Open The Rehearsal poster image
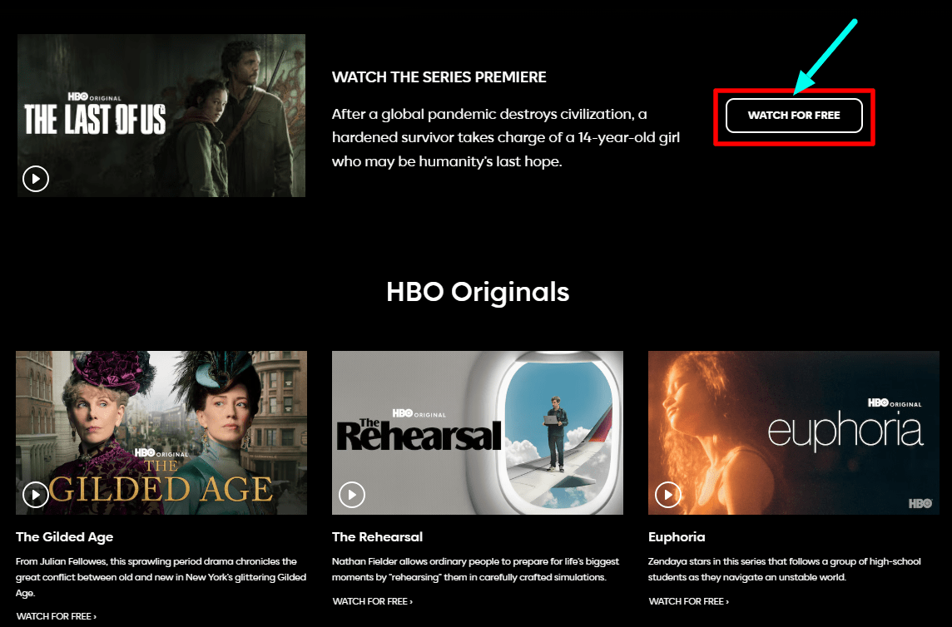This screenshot has height=627, width=952. pos(478,432)
